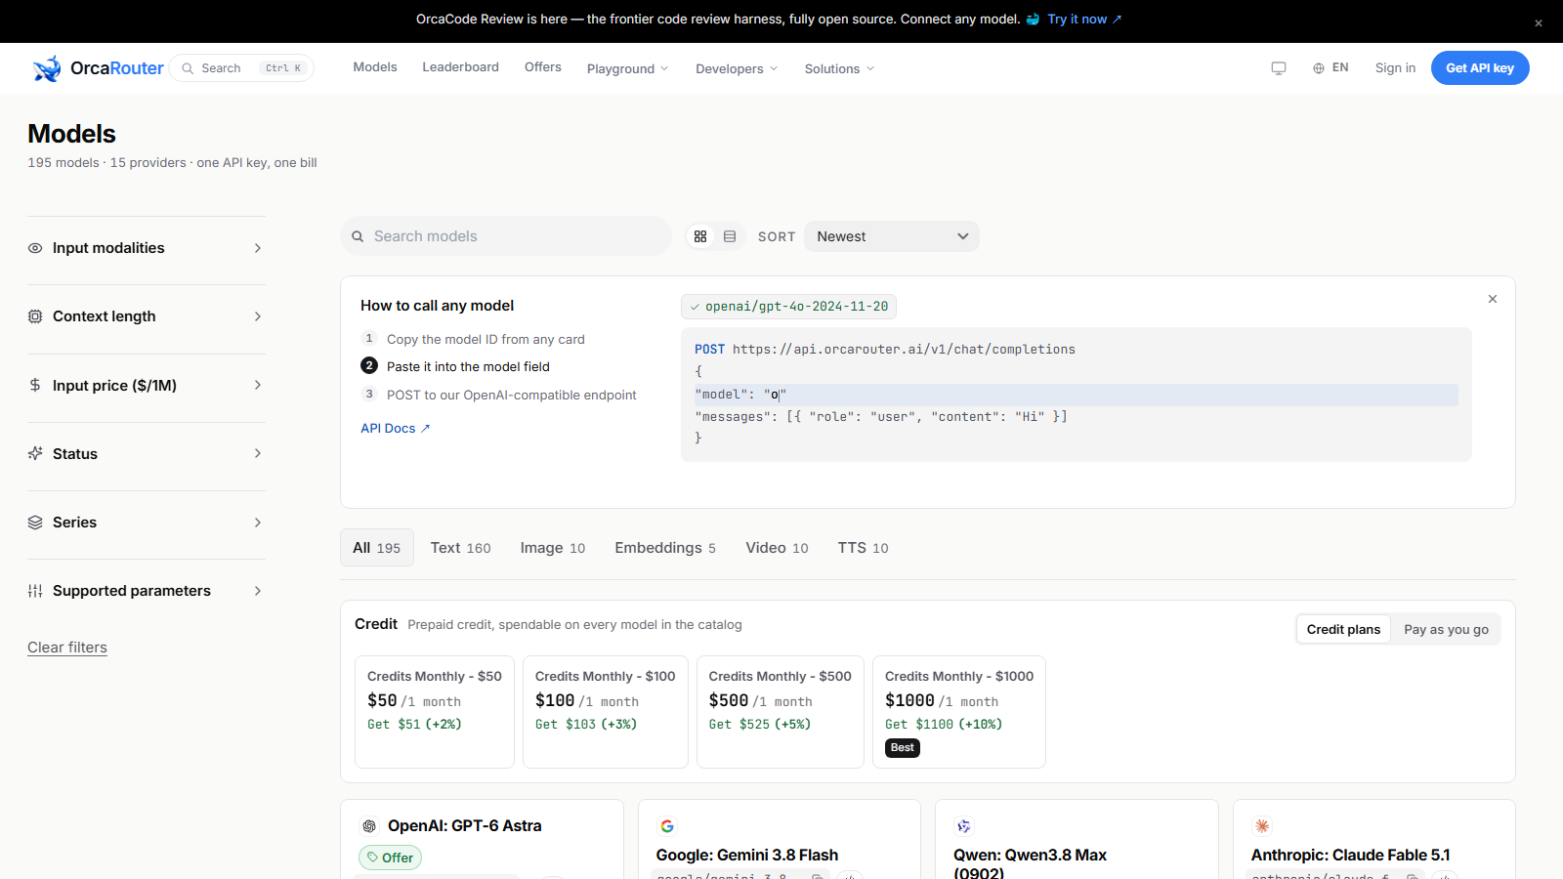
Task: Select the All 195 tab
Action: pos(377,548)
